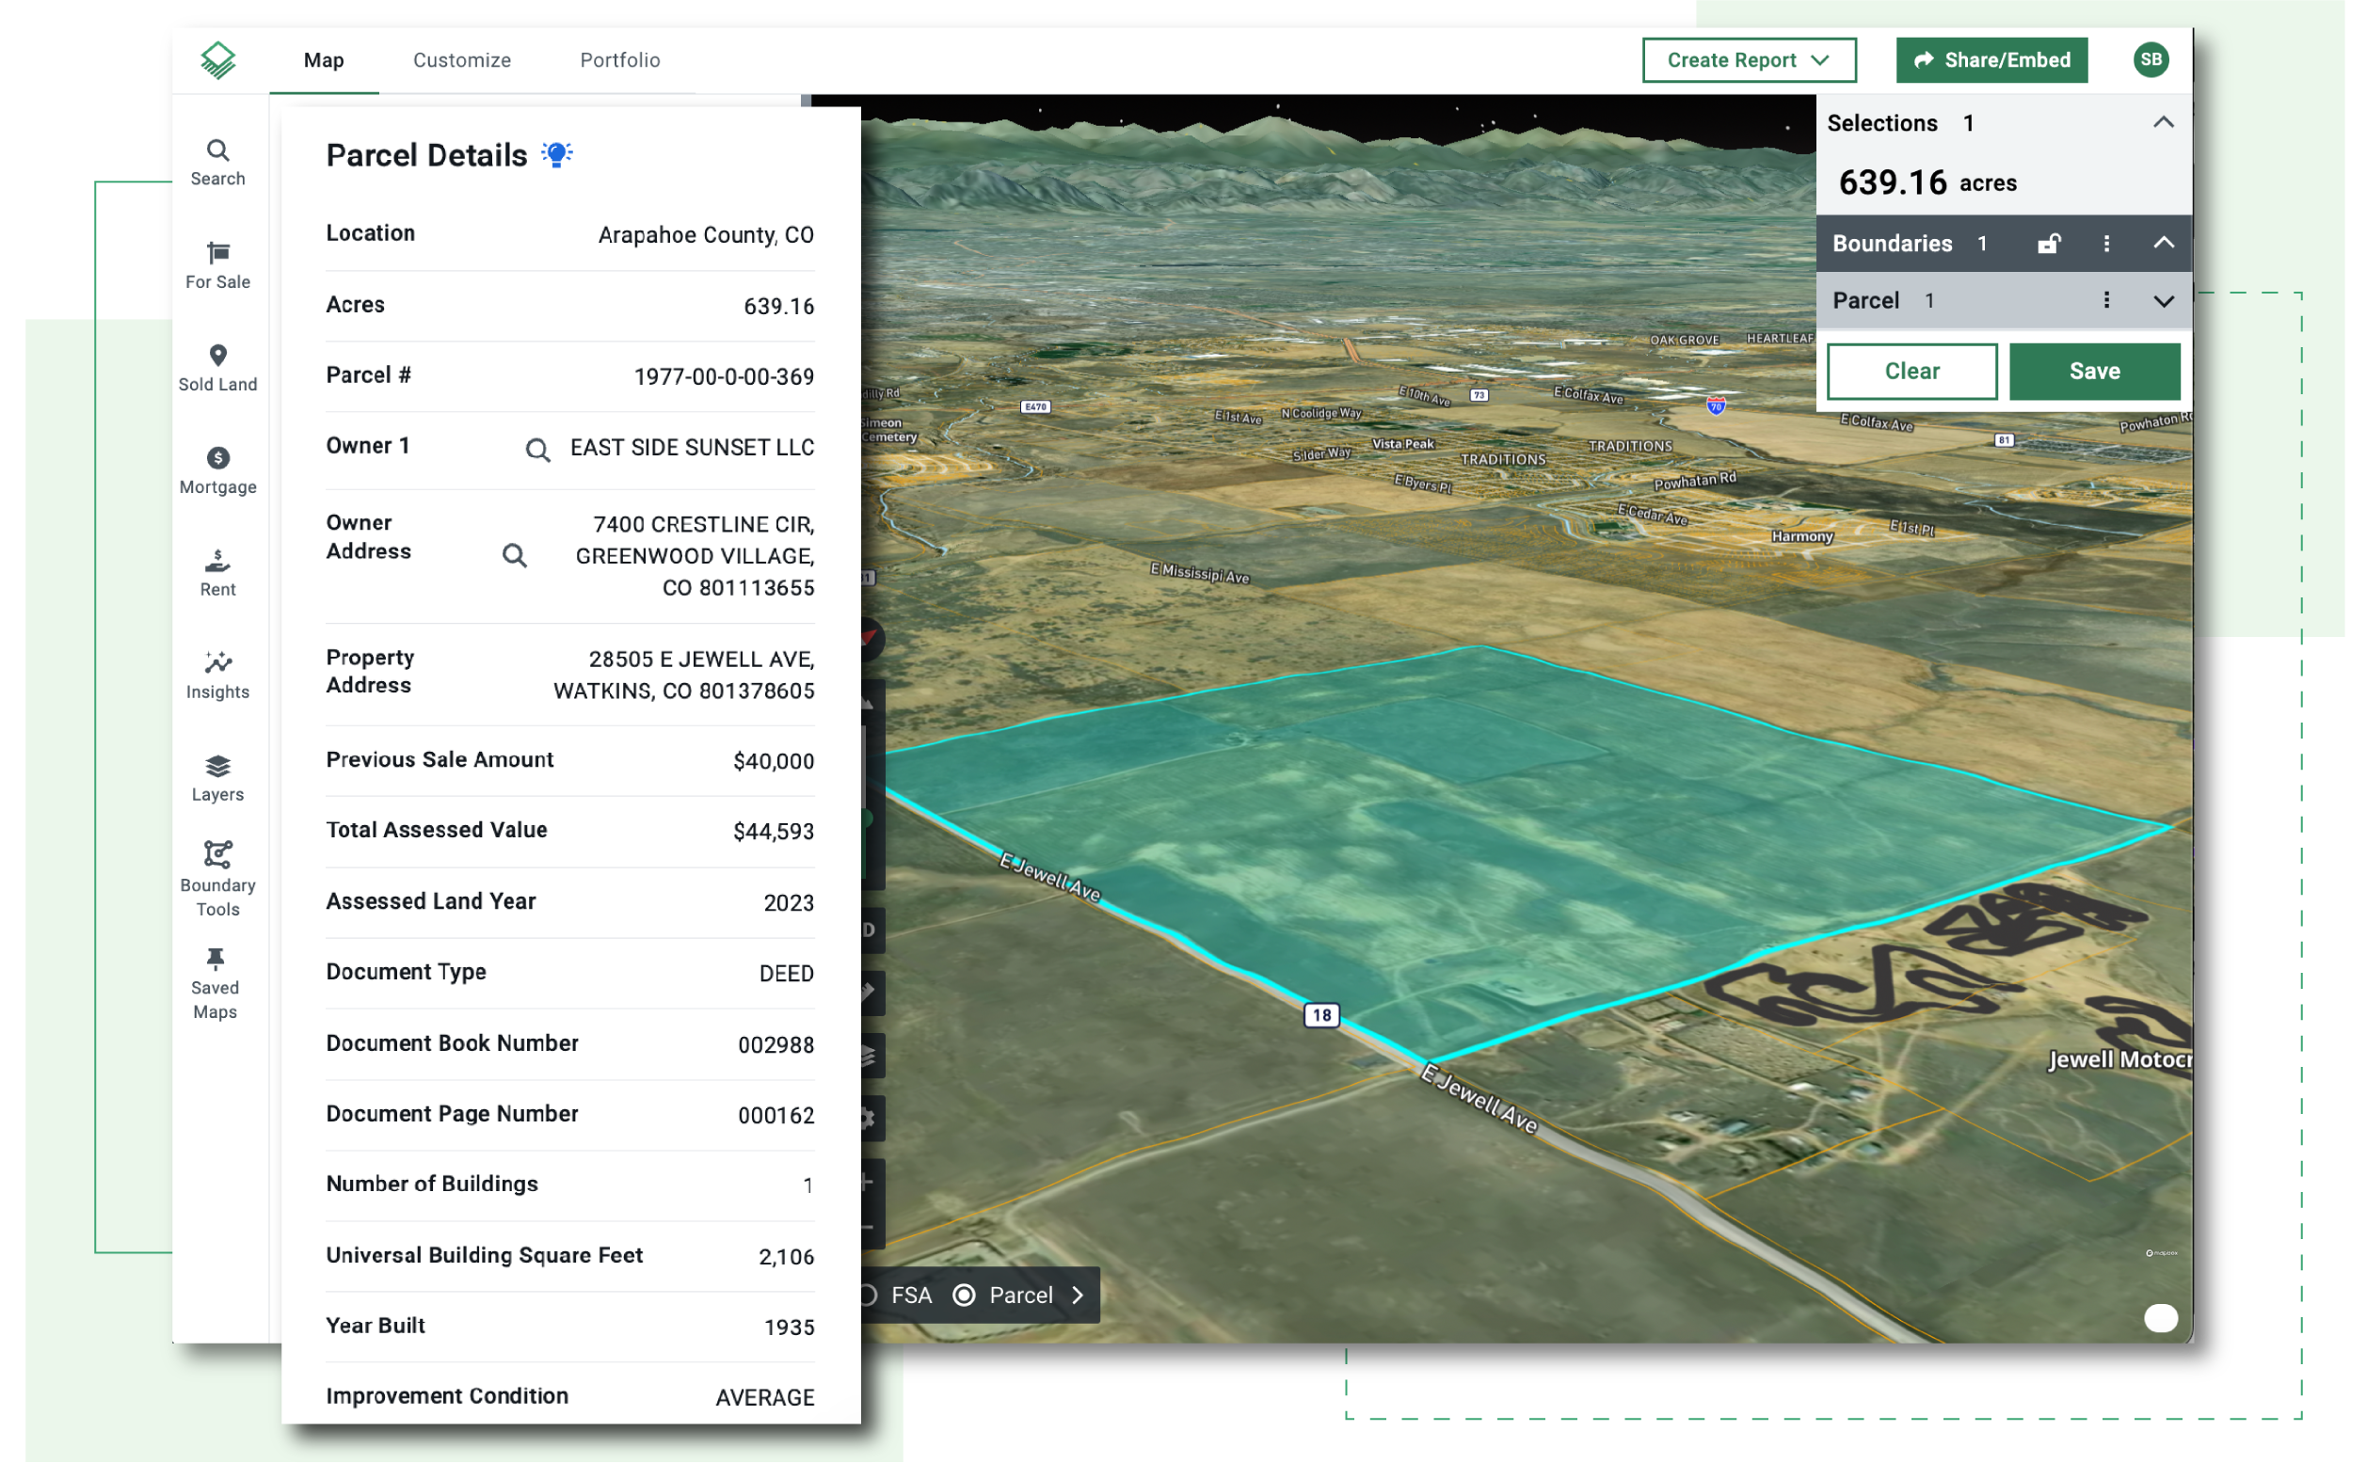The height and width of the screenshot is (1463, 2367).
Task: Click the lightbulb tip icon beside Parcel Details
Action: tap(556, 155)
